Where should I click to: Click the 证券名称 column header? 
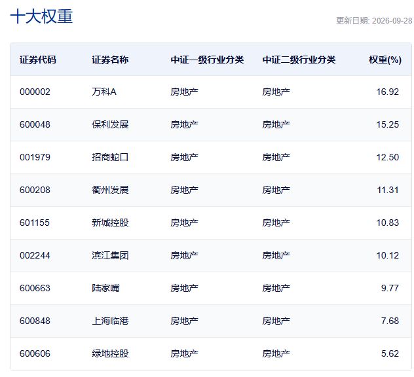(x=110, y=60)
